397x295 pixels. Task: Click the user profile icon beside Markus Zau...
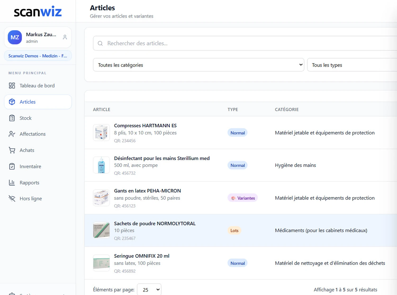pyautogui.click(x=65, y=37)
